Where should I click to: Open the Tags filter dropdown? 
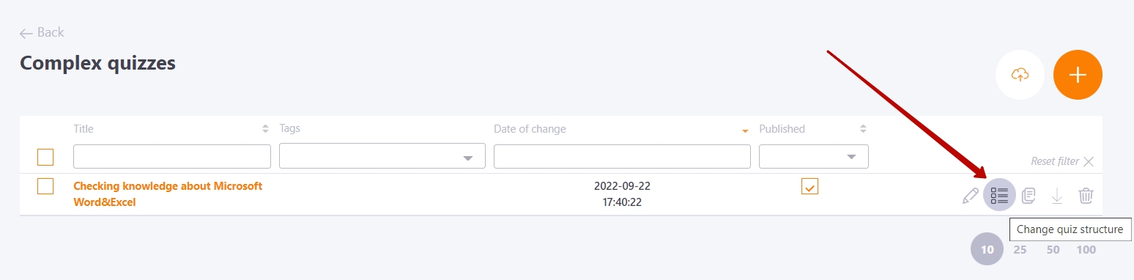click(382, 157)
